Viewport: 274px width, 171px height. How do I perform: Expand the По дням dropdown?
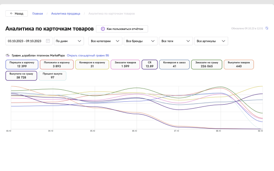point(69,41)
